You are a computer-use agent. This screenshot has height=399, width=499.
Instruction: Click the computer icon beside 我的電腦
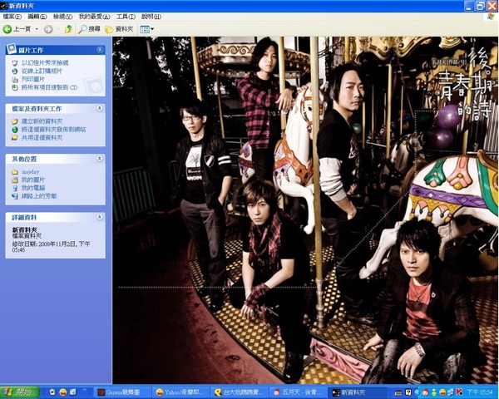15,188
